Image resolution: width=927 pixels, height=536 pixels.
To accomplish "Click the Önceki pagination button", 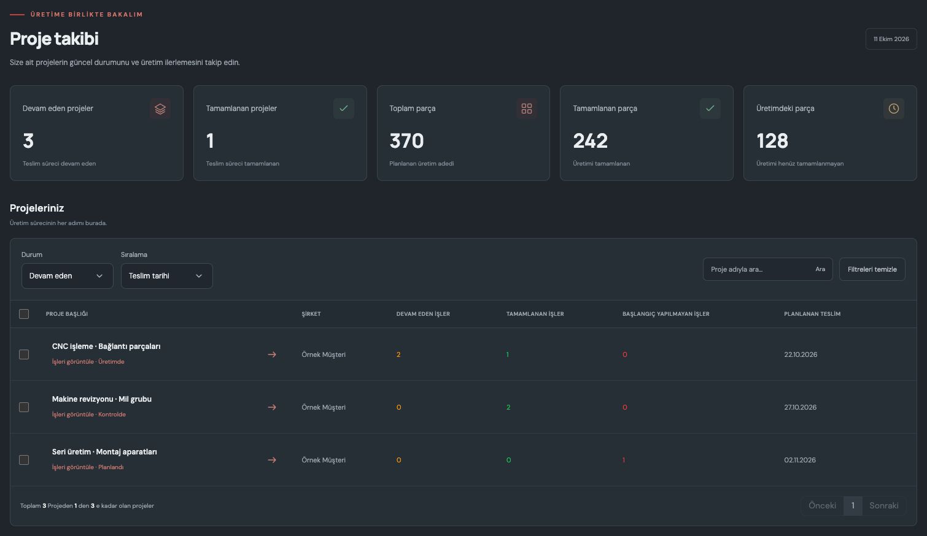I will [x=822, y=506].
